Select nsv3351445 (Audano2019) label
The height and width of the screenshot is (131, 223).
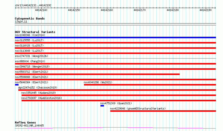(x=39, y=93)
